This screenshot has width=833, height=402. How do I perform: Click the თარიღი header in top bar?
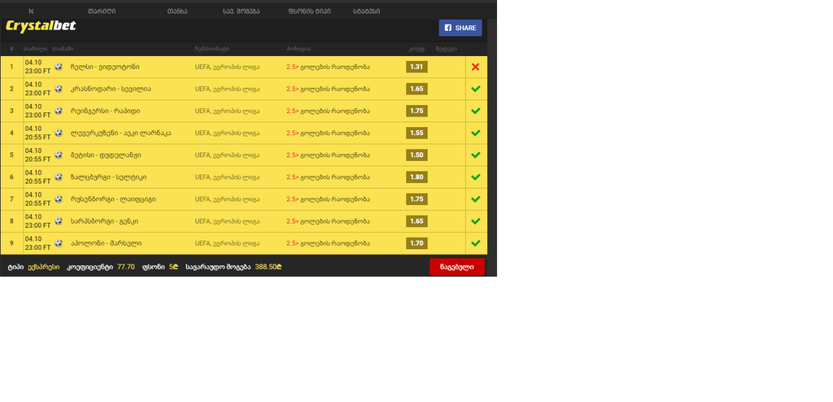pos(102,11)
